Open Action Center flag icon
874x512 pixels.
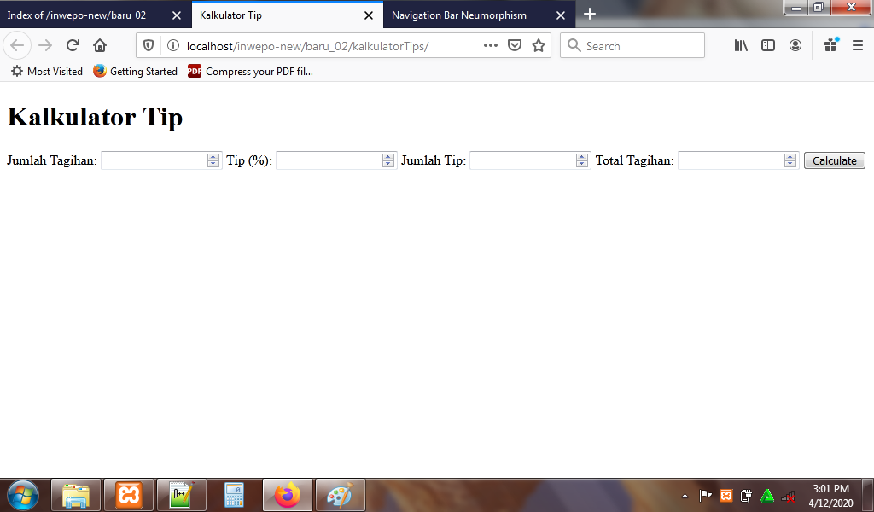click(705, 495)
